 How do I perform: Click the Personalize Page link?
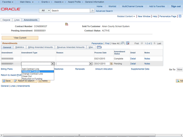[x=168, y=17]
